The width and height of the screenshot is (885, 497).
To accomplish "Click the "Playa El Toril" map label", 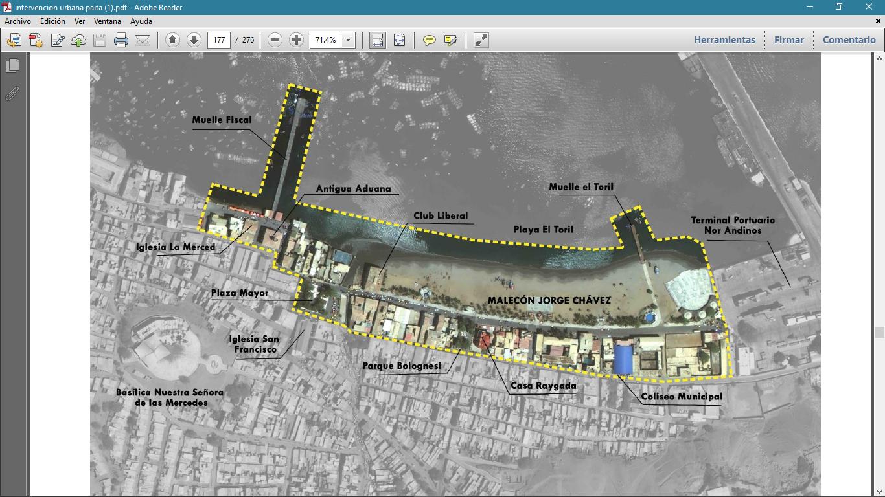I will click(x=544, y=230).
